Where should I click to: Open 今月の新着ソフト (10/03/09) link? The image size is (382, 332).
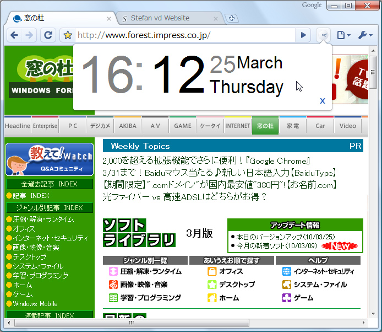pyautogui.click(x=277, y=245)
